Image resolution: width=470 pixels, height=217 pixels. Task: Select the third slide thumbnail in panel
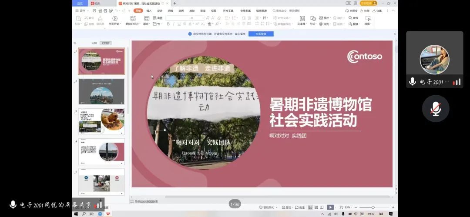coord(101,121)
